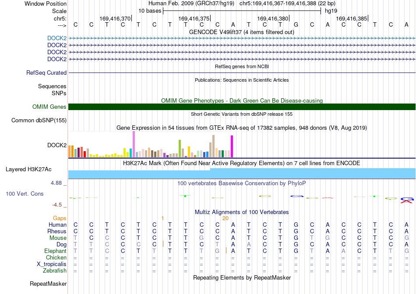Click the violet tallest bar in GTEx chart
Screen dimensions: 416x294
[x=134, y=144]
